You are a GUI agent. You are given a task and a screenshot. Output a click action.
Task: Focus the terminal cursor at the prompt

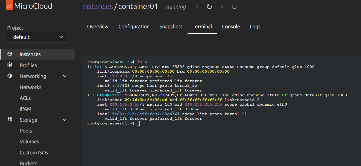pyautogui.click(x=138, y=123)
